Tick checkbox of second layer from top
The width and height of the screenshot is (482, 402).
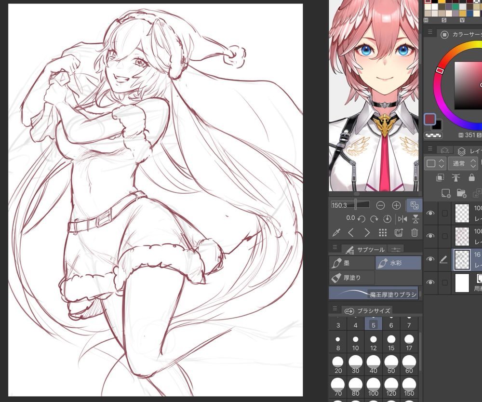point(444,236)
